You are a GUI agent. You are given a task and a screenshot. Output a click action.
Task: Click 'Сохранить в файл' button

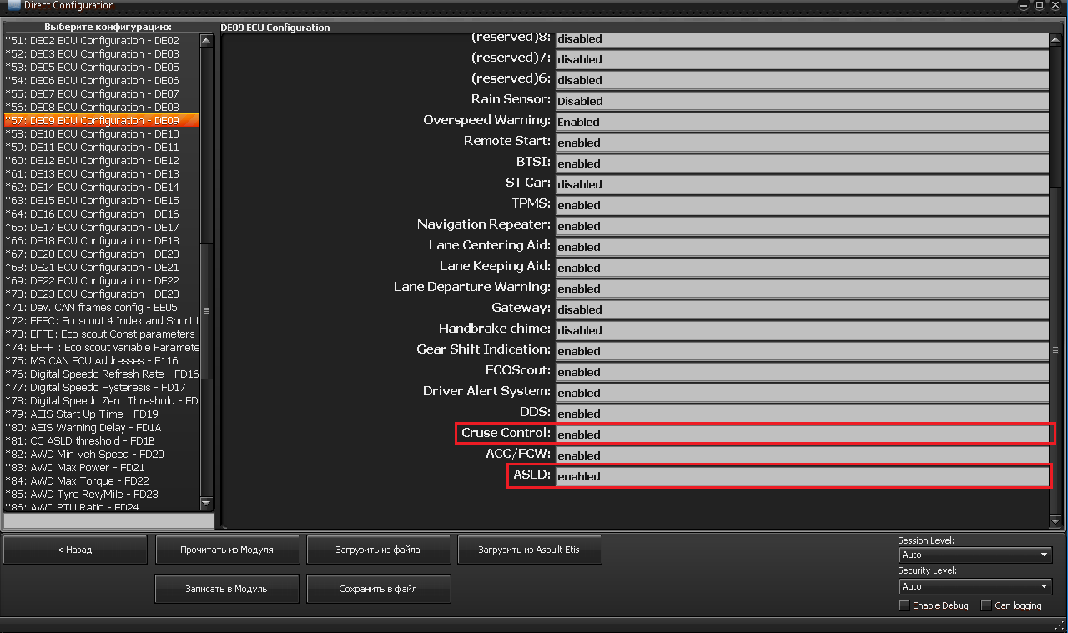(x=378, y=589)
